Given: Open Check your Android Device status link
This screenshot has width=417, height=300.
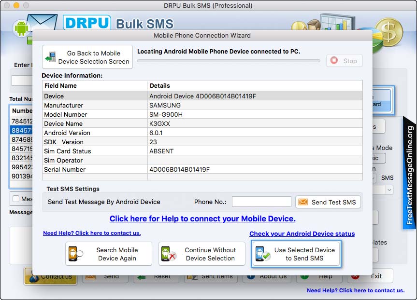Looking at the screenshot, I should pyautogui.click(x=302, y=233).
